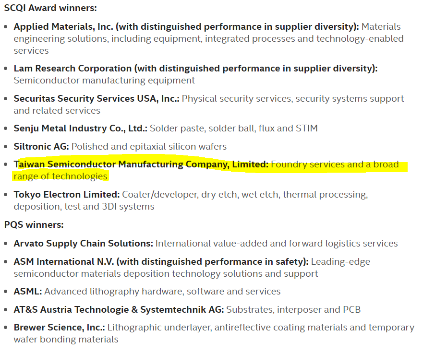Click the Brewer Science, Inc. name
The image size is (423, 353).
[x=59, y=328]
